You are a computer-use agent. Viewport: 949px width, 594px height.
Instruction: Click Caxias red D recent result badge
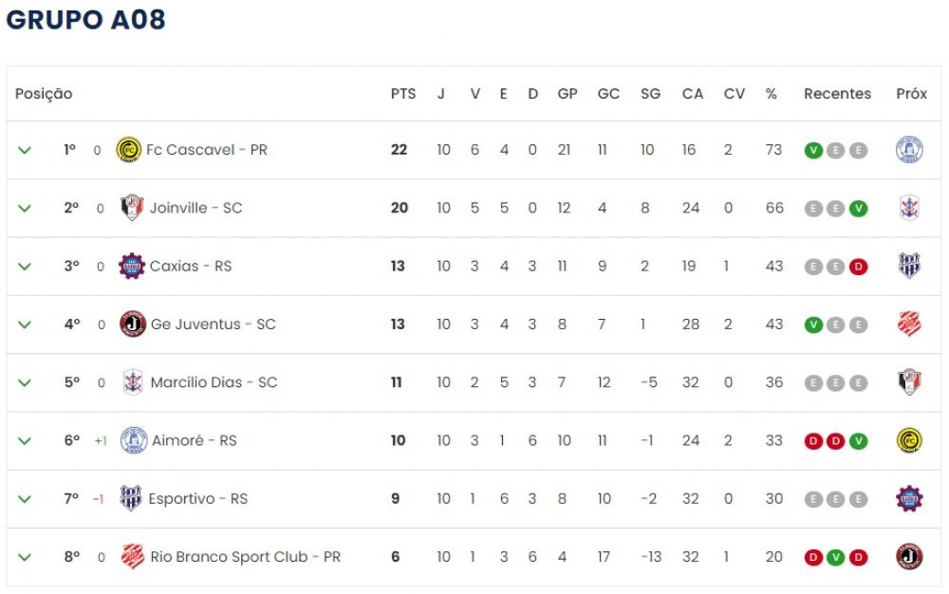click(859, 267)
